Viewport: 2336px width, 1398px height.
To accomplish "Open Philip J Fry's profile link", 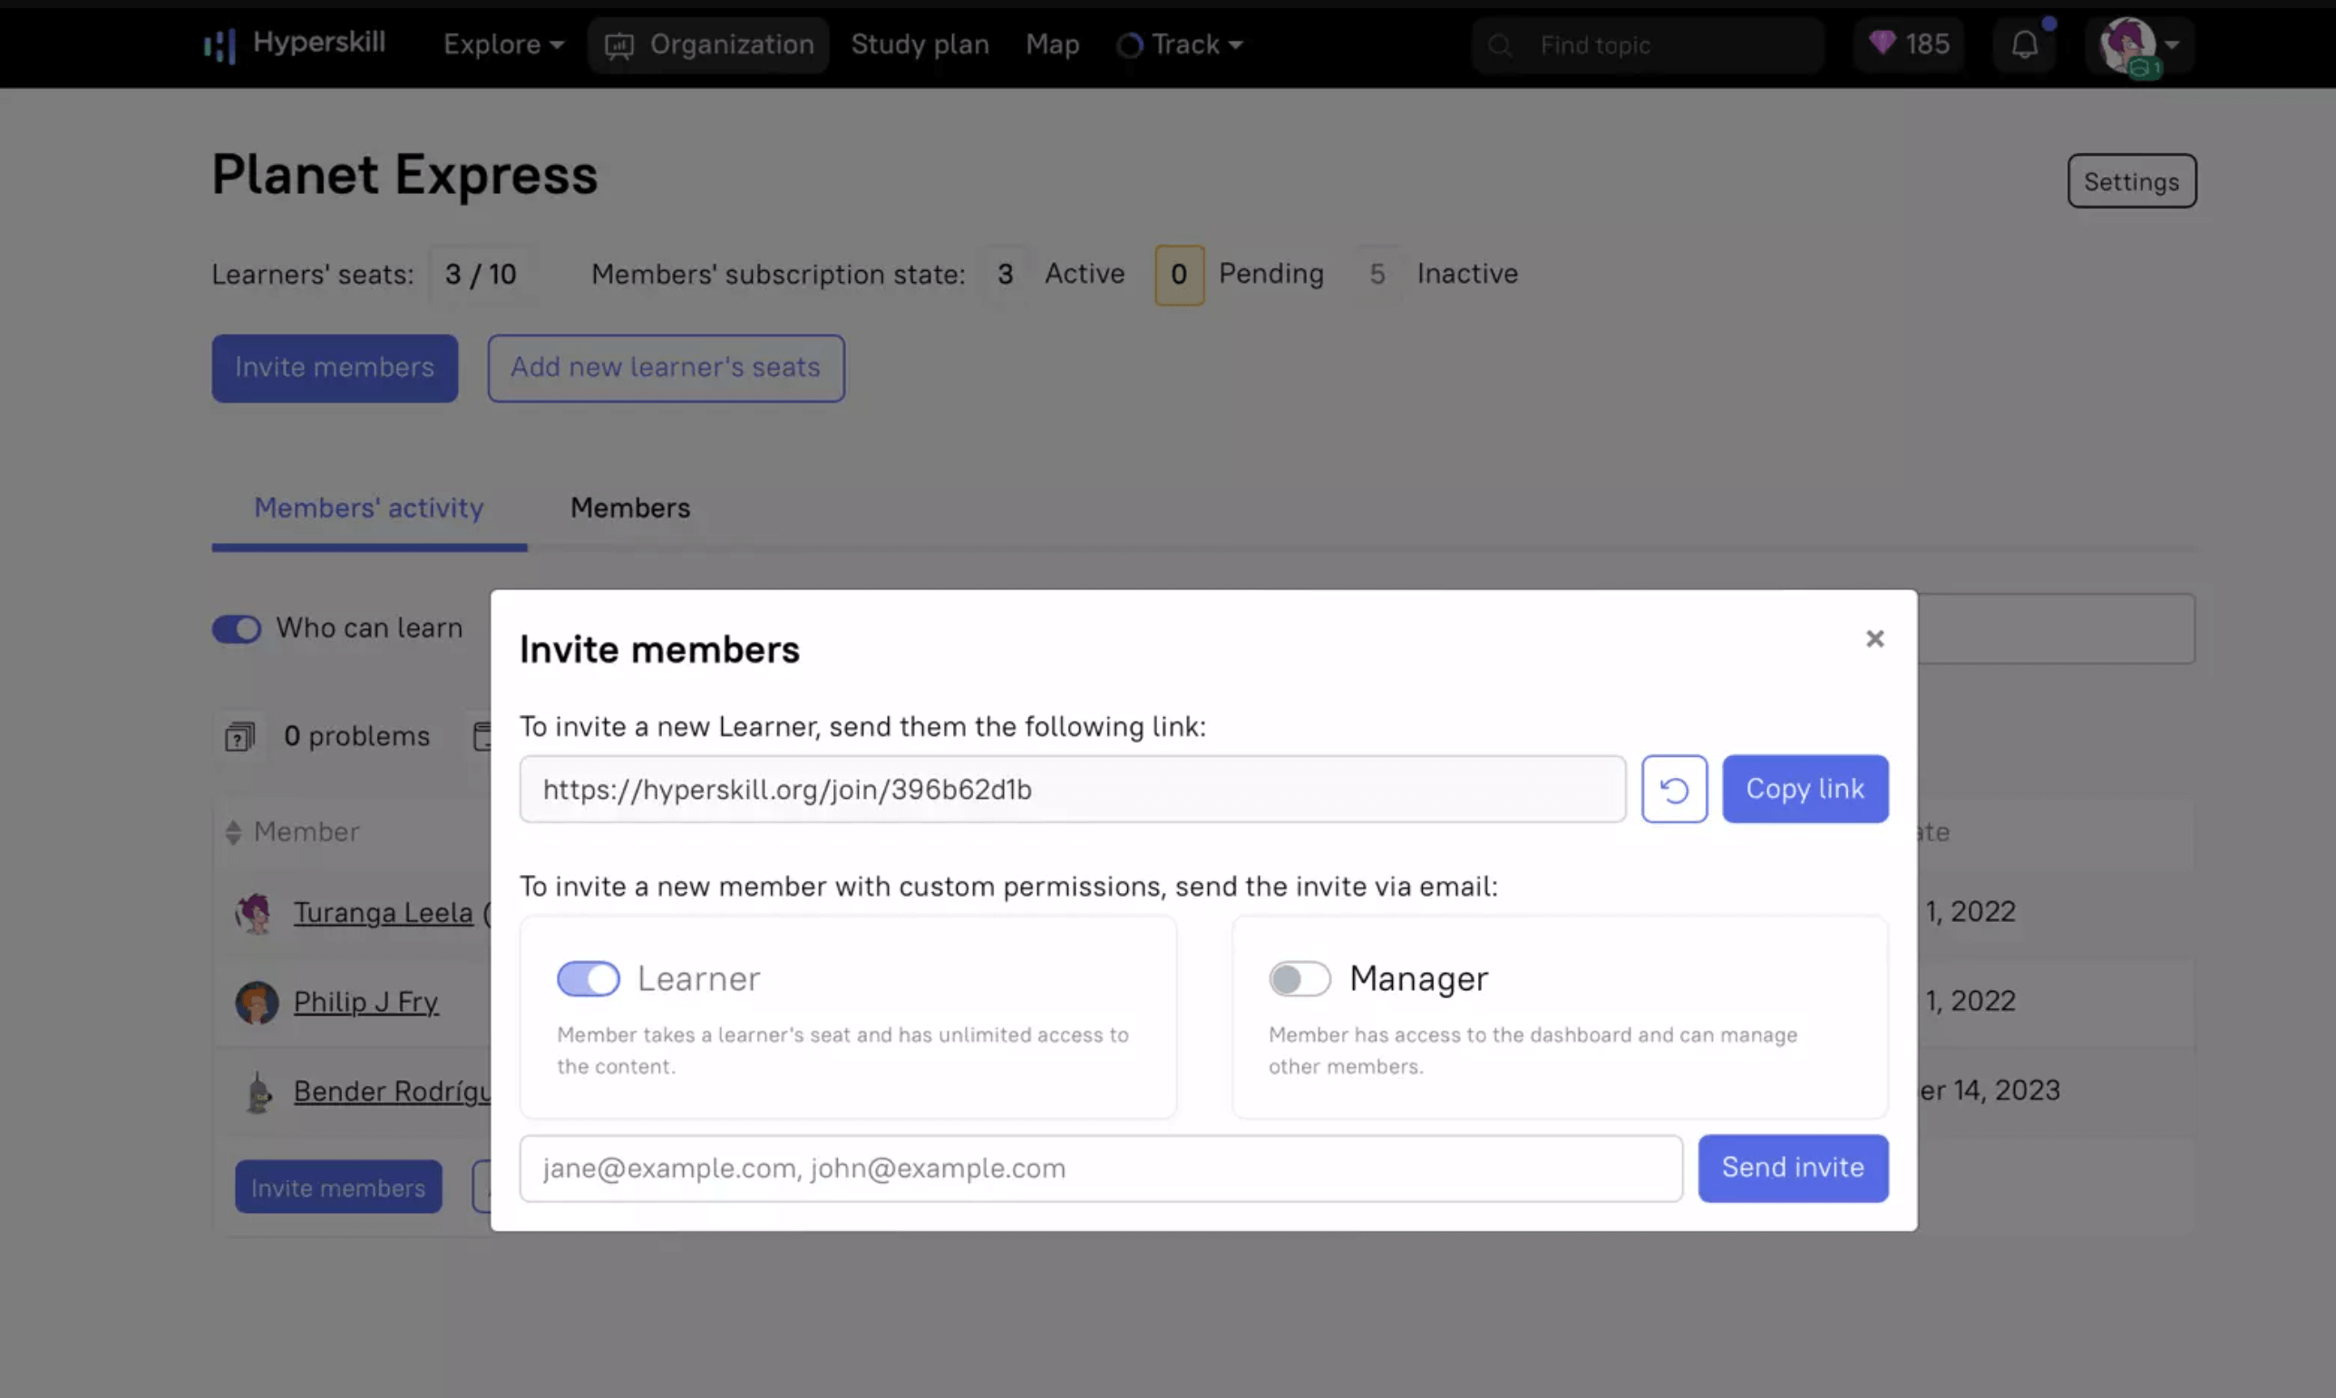I will pos(365,1002).
